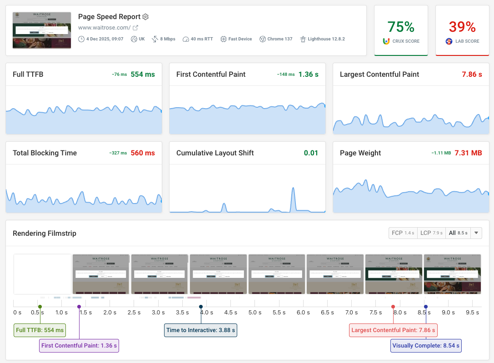Viewport: 494px width, 363px height.
Task: Switch to the FCP 1.4s filmstrip view
Action: [403, 233]
